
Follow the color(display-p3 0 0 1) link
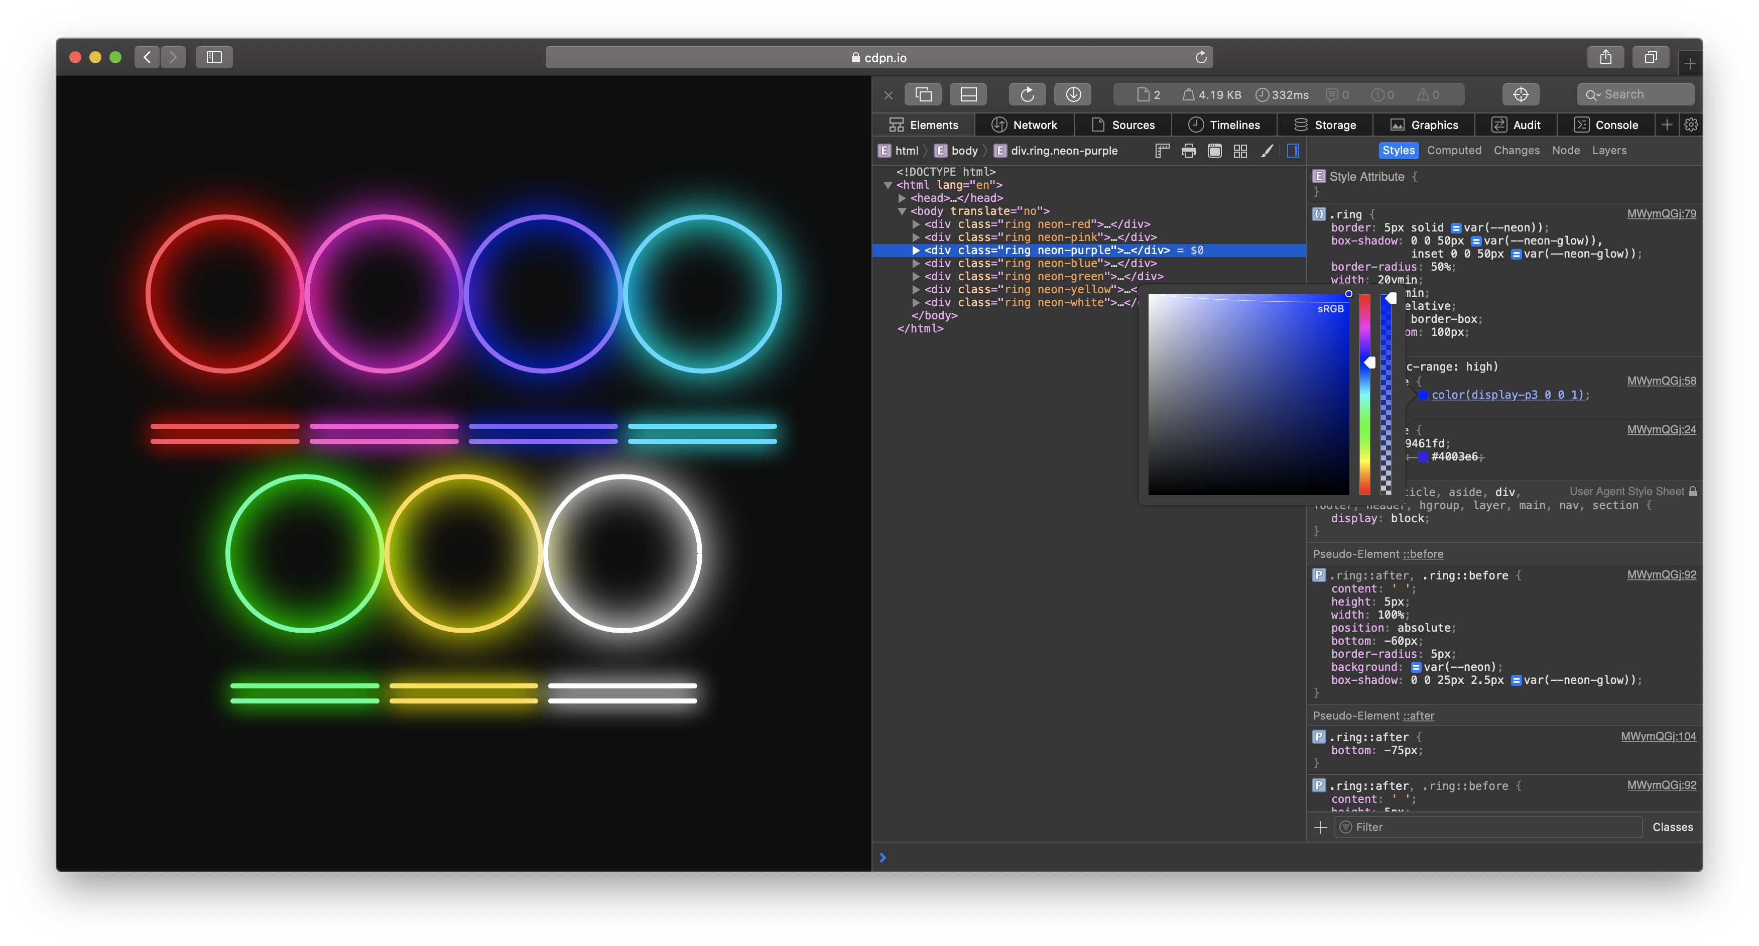coord(1510,395)
